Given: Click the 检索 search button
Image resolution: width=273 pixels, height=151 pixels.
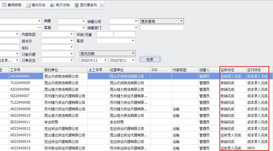Looking at the screenshot, I should tap(150, 59).
